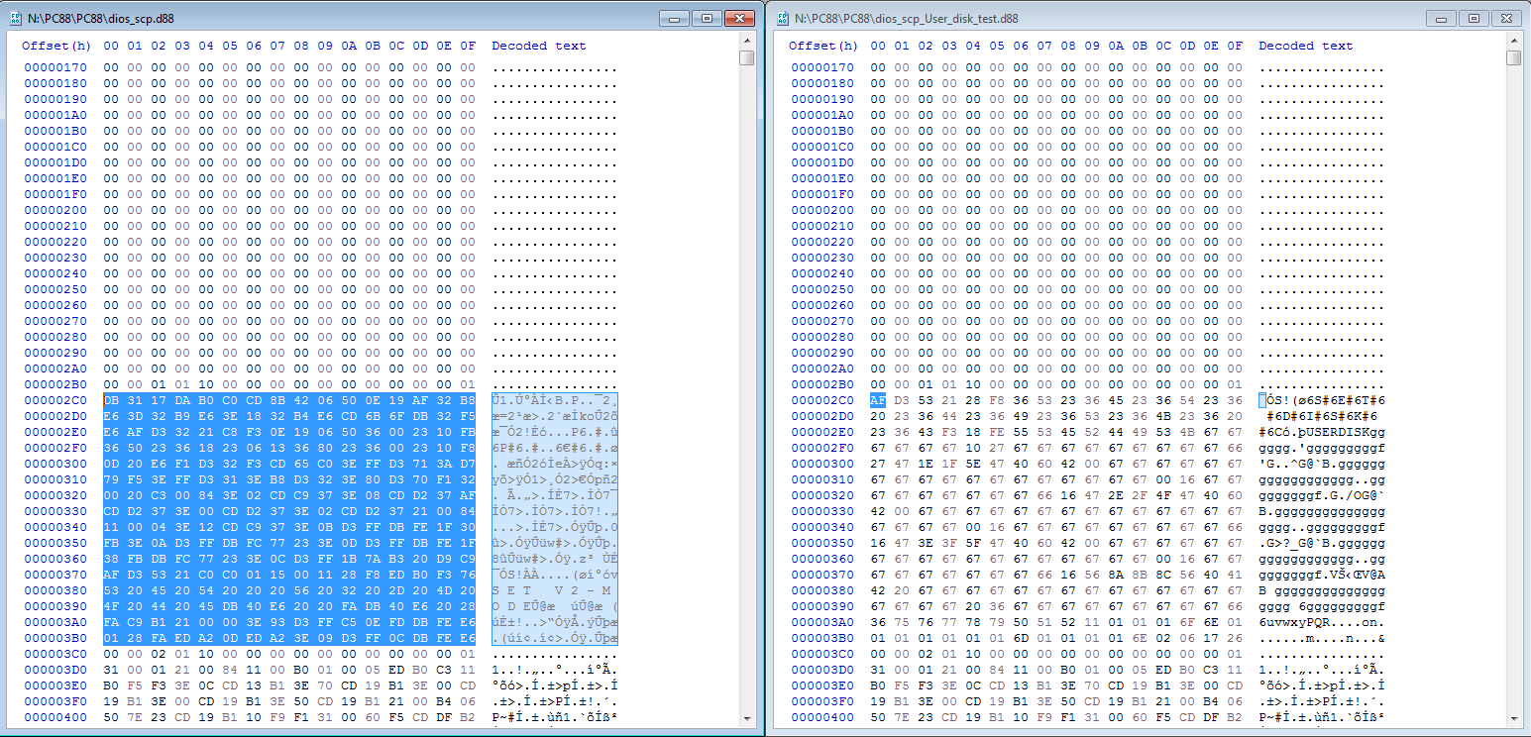The image size is (1531, 737).
Task: Grab the scrollbar thumb in User_disk_test window
Action: [1513, 57]
